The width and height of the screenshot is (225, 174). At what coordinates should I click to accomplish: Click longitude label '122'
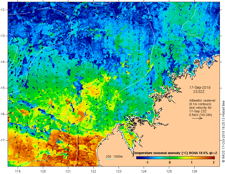tap(93, 171)
